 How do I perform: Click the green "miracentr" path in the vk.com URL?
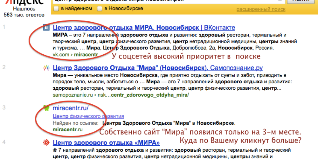[x=86, y=55]
